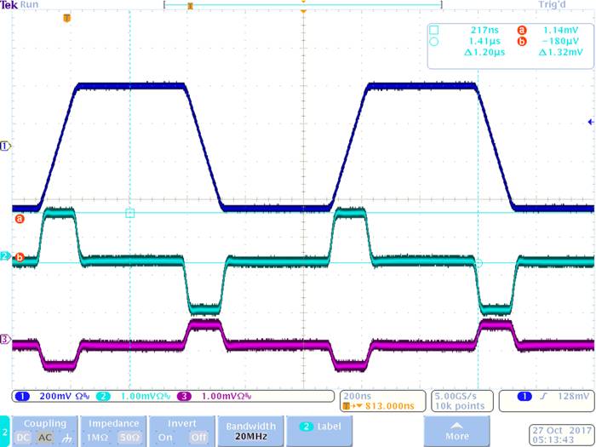Screen dimensions: 596x447
Task: Click the square cursor handle on waveform
Action: click(129, 213)
